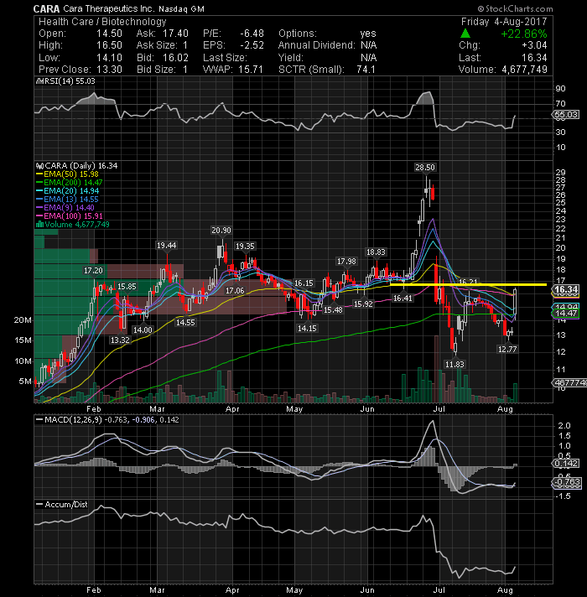
Task: Click the EMA(9) 14.40 legend entry
Action: click(65, 207)
